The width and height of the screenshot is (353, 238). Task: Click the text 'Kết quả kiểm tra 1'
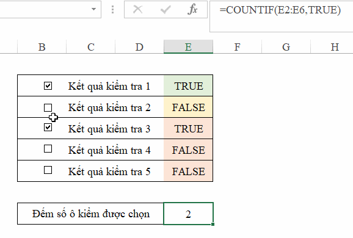pos(109,87)
